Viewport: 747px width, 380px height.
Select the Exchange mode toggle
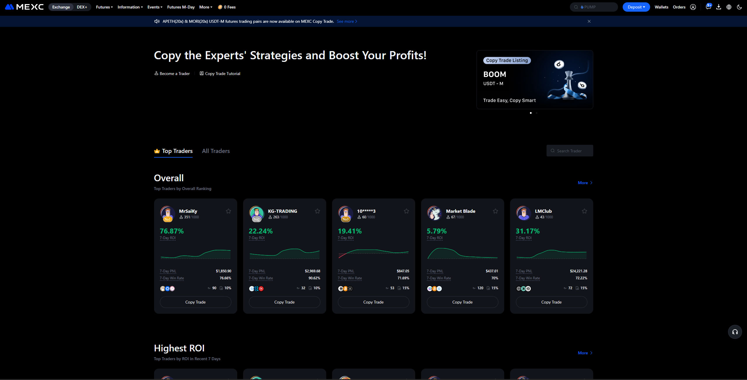pyautogui.click(x=61, y=7)
